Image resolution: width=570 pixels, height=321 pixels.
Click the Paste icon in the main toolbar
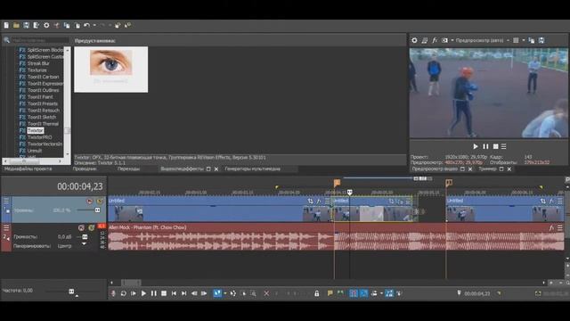77,25
